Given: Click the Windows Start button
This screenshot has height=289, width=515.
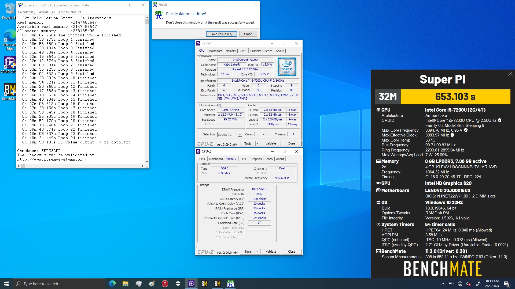Looking at the screenshot, I should pos(6,284).
